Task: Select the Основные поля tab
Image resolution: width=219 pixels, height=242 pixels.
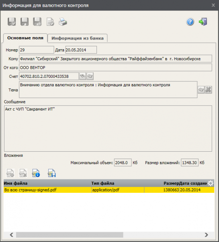Action: click(x=25, y=38)
